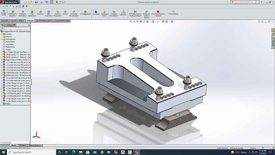Click the New document icon
The width and height of the screenshot is (275, 155).
click(26, 2)
